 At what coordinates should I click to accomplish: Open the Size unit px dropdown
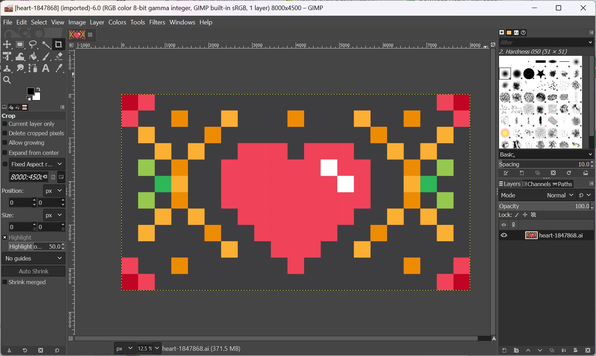point(54,215)
